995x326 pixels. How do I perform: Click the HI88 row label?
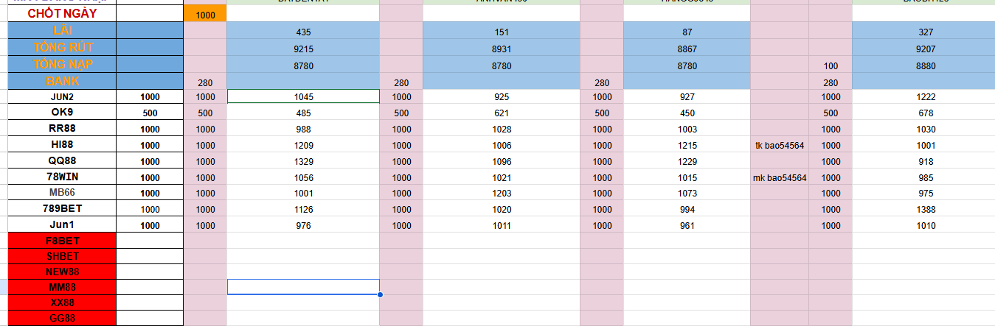[62, 145]
